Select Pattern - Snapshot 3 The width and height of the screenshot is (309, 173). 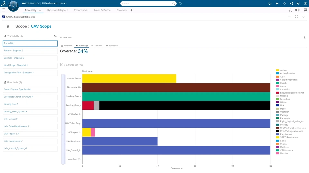30,51
